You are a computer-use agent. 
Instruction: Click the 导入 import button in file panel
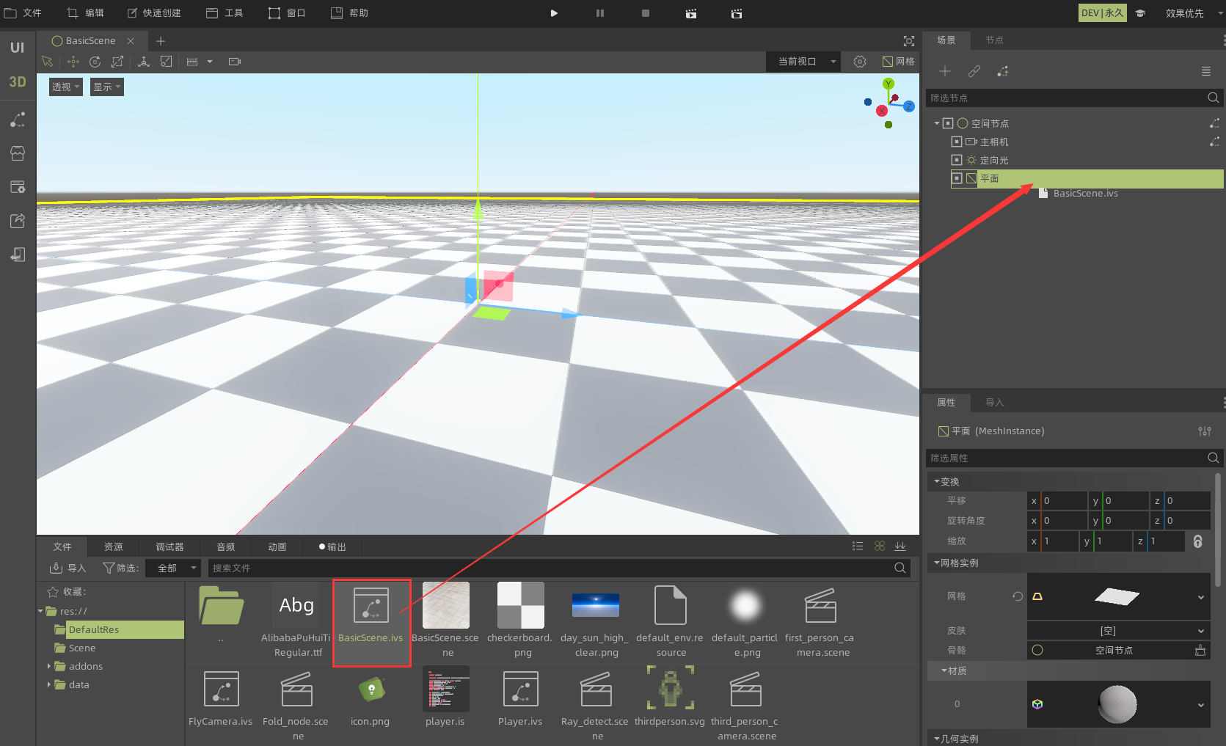(x=68, y=568)
